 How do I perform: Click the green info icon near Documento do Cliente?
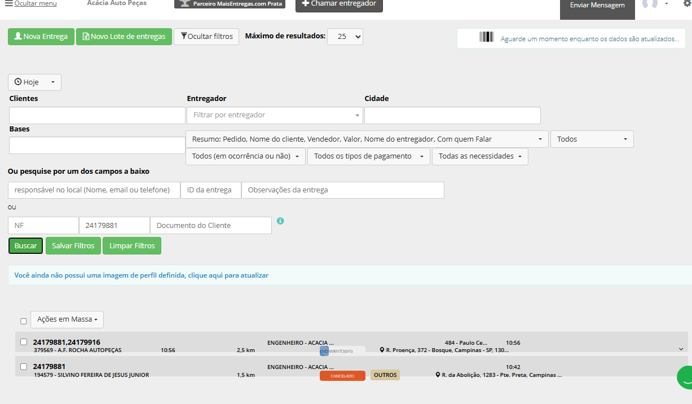pos(280,221)
